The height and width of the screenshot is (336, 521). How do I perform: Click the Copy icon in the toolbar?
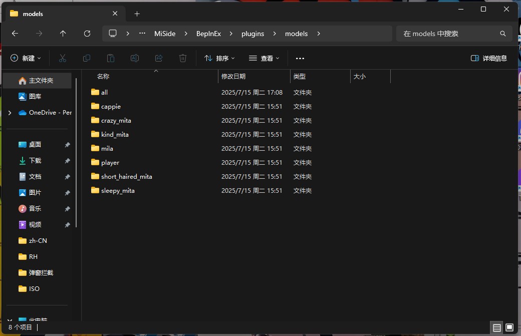click(x=87, y=58)
